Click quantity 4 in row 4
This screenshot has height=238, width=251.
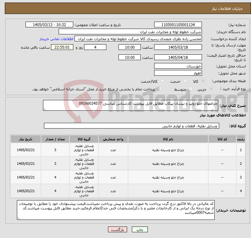pos(55,191)
